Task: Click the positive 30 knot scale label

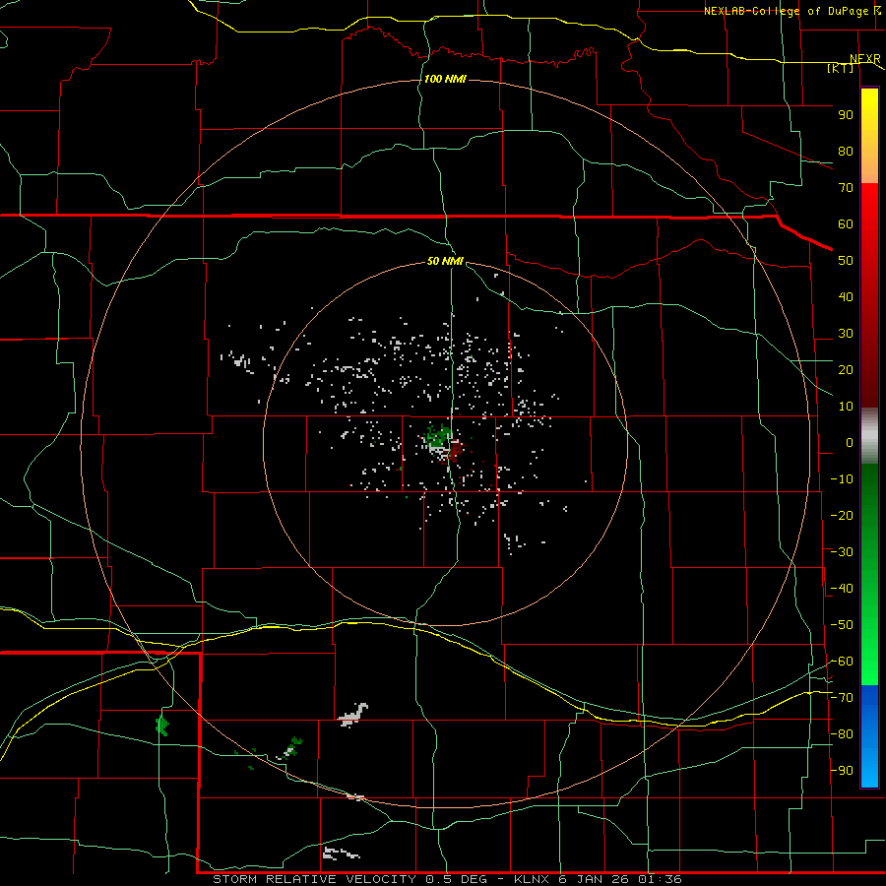Action: point(846,334)
